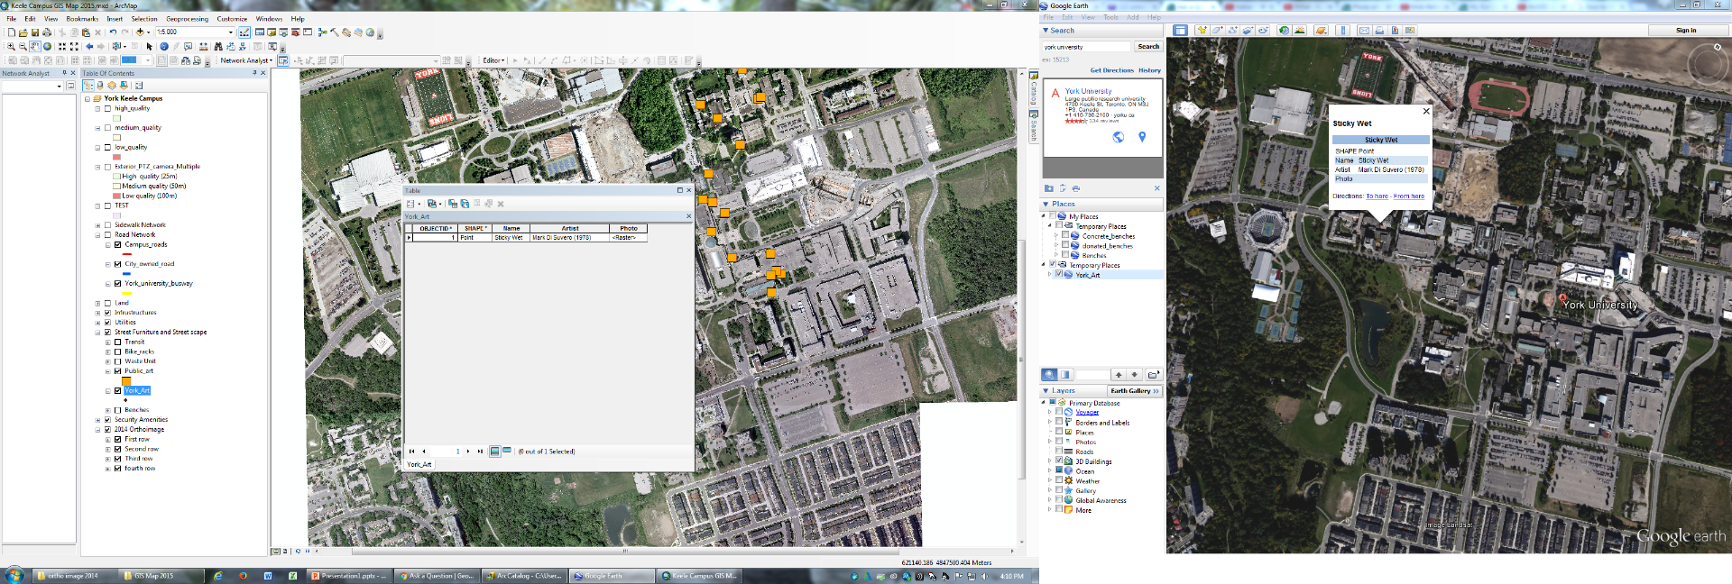Image resolution: width=1732 pixels, height=584 pixels.
Task: Click Add Polygon icon in Google Earth
Action: [1218, 31]
